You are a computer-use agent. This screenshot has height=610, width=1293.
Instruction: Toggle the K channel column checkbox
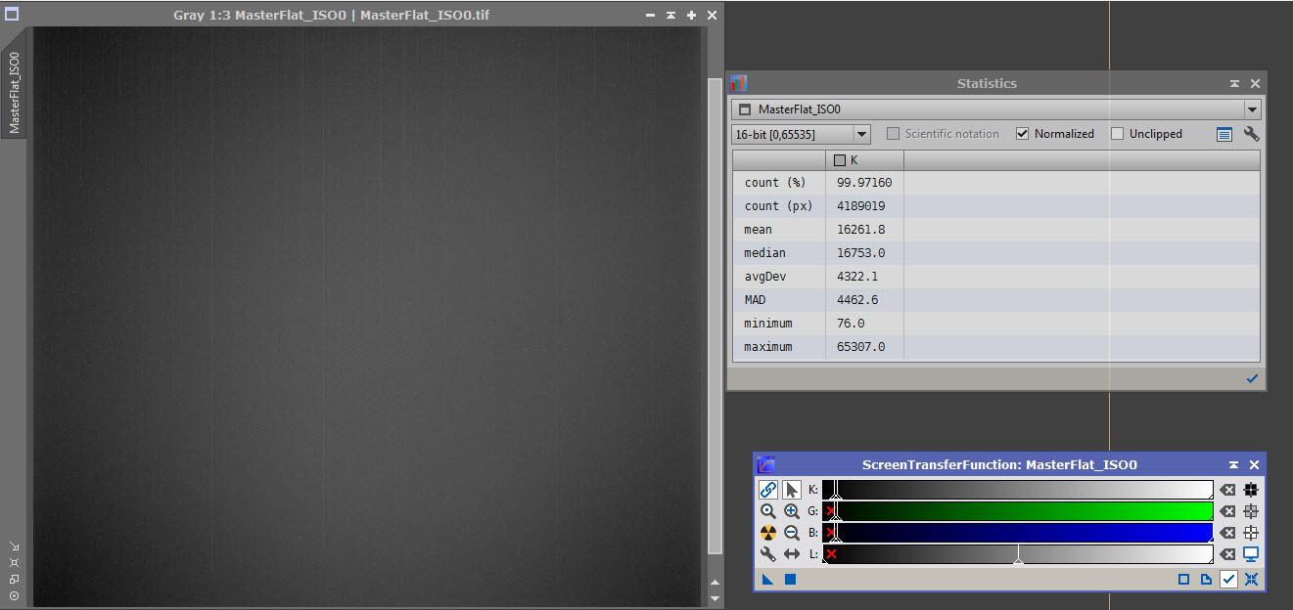(840, 160)
